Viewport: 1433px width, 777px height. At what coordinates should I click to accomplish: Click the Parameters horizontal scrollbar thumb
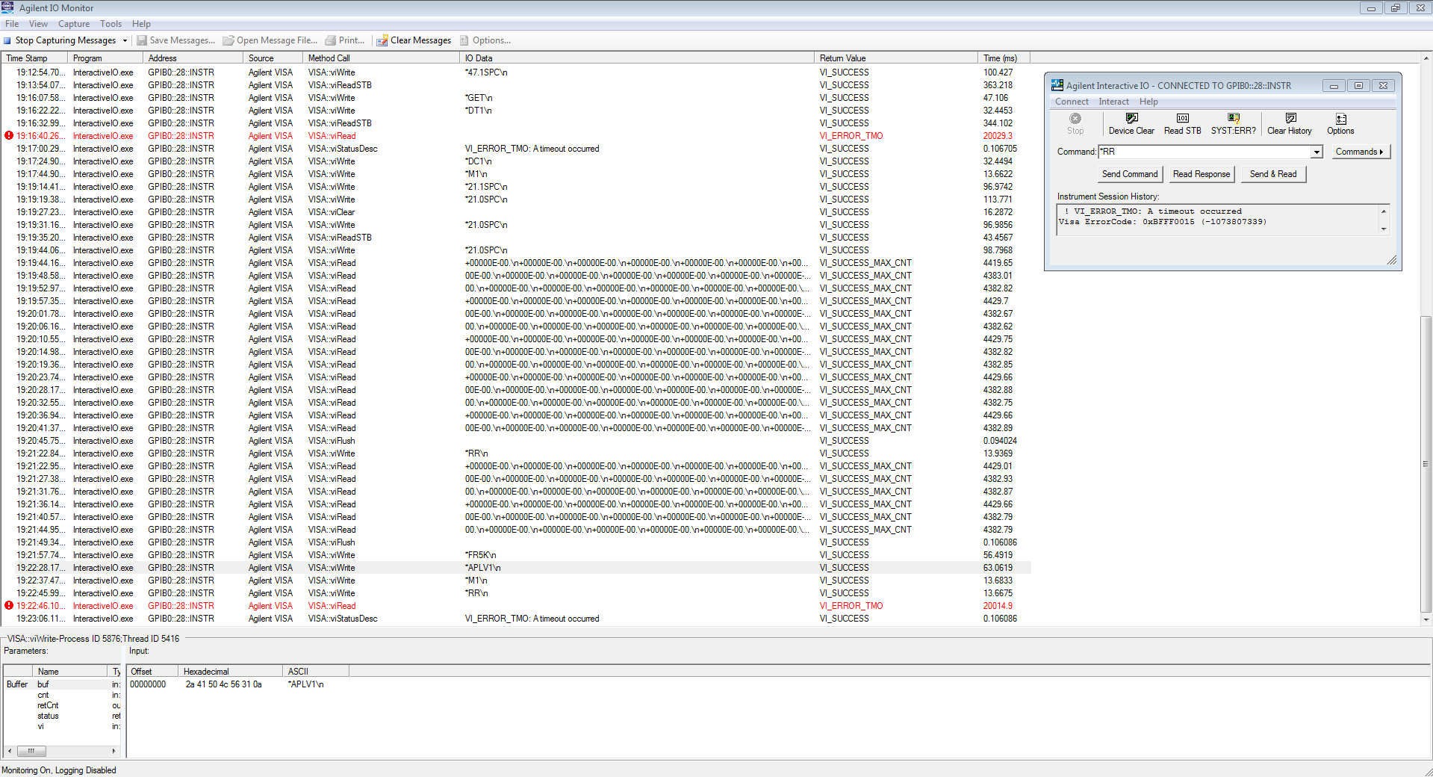tap(31, 751)
